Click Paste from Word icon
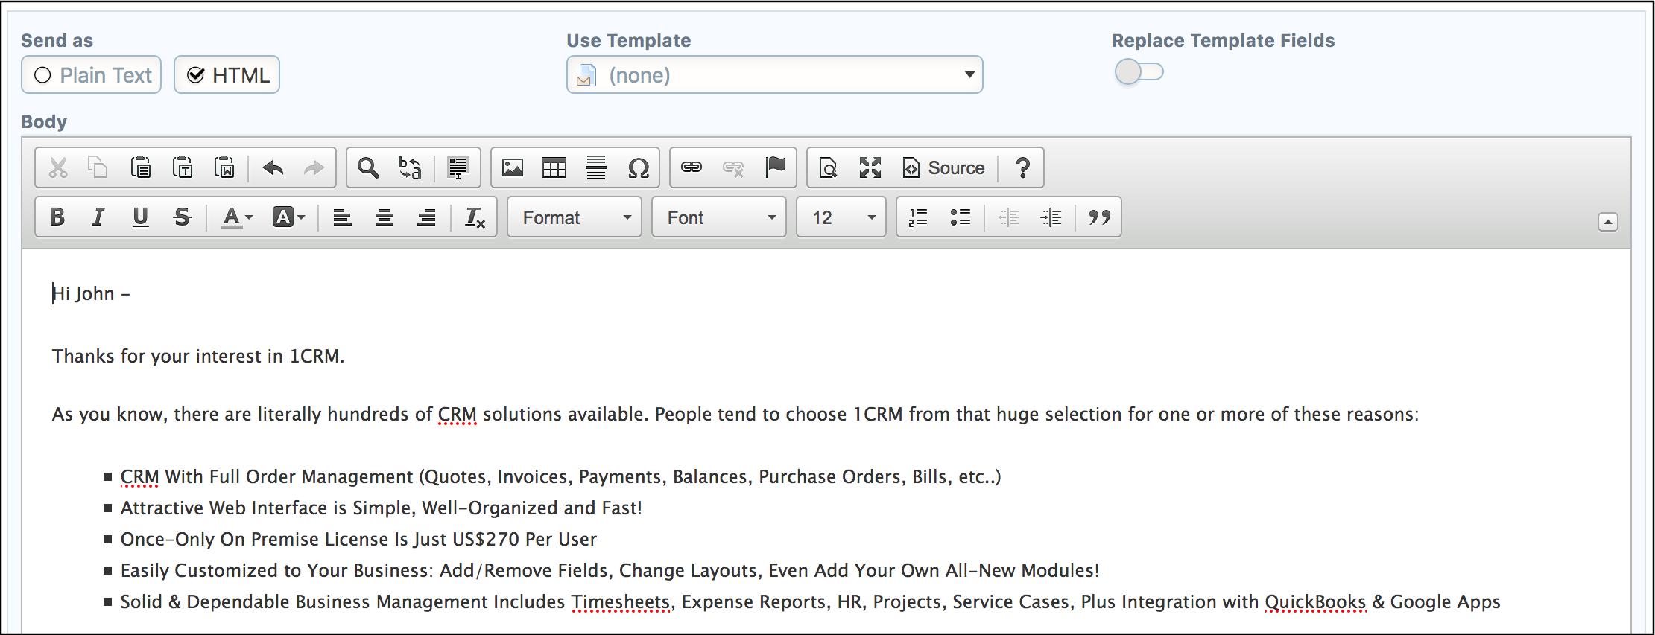 224,167
